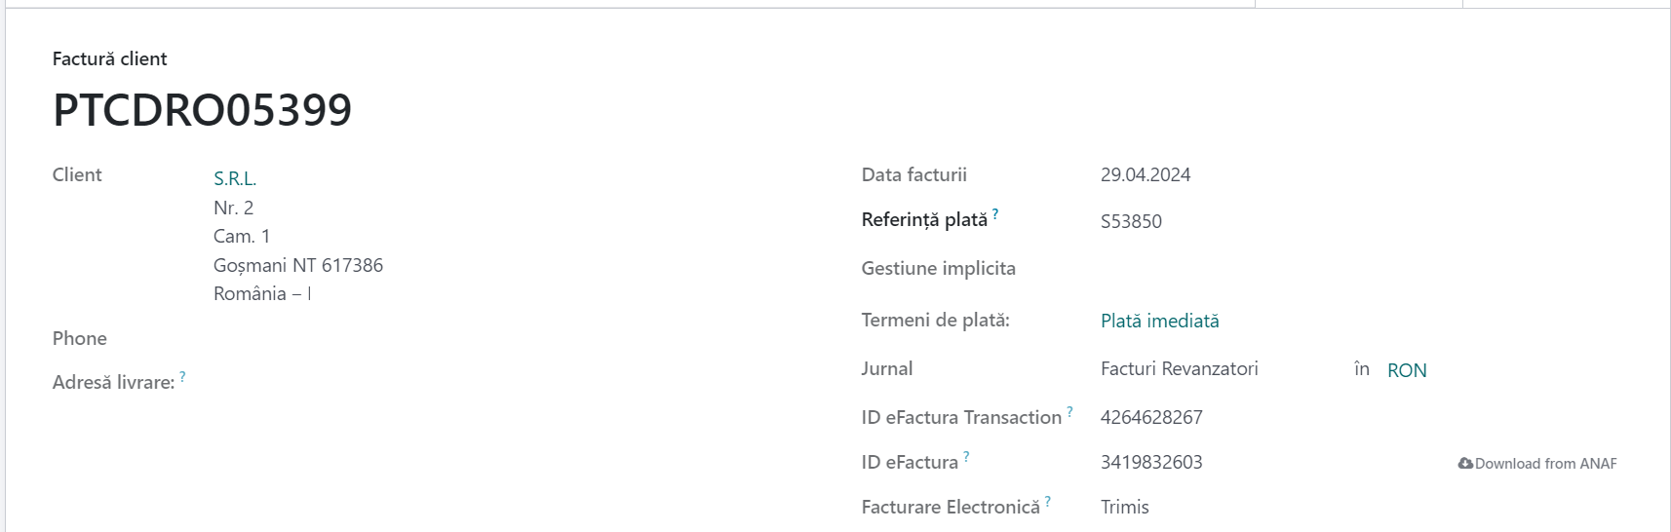
Task: Click the ID eFactura Transaction help icon
Action: 1069,411
